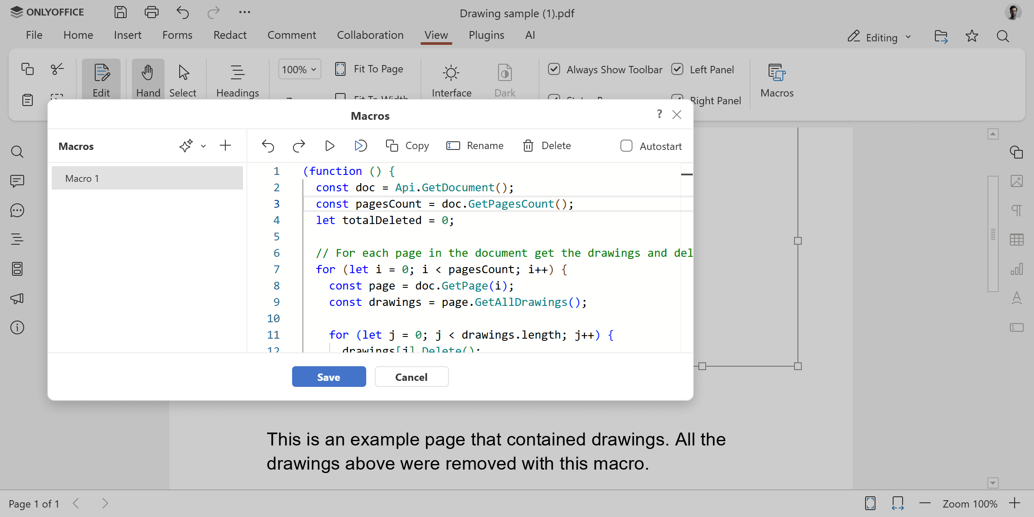Print the PDF document
The height and width of the screenshot is (517, 1034).
152,12
